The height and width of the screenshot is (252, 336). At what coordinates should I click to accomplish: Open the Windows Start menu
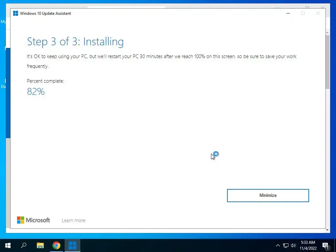click(x=8, y=245)
